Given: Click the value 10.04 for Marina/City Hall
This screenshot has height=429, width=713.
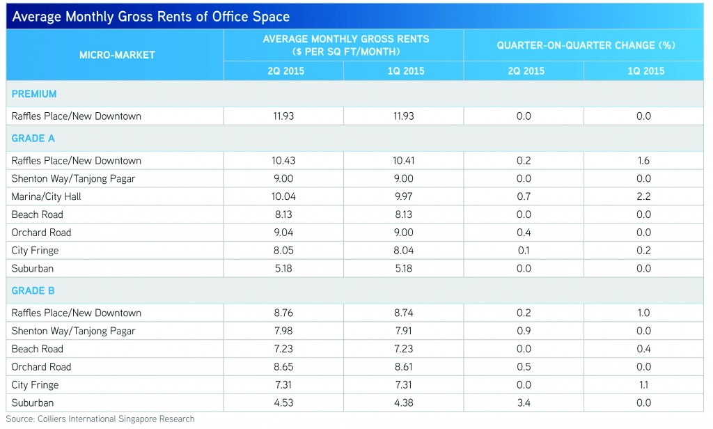Looking at the screenshot, I should click(x=284, y=196).
